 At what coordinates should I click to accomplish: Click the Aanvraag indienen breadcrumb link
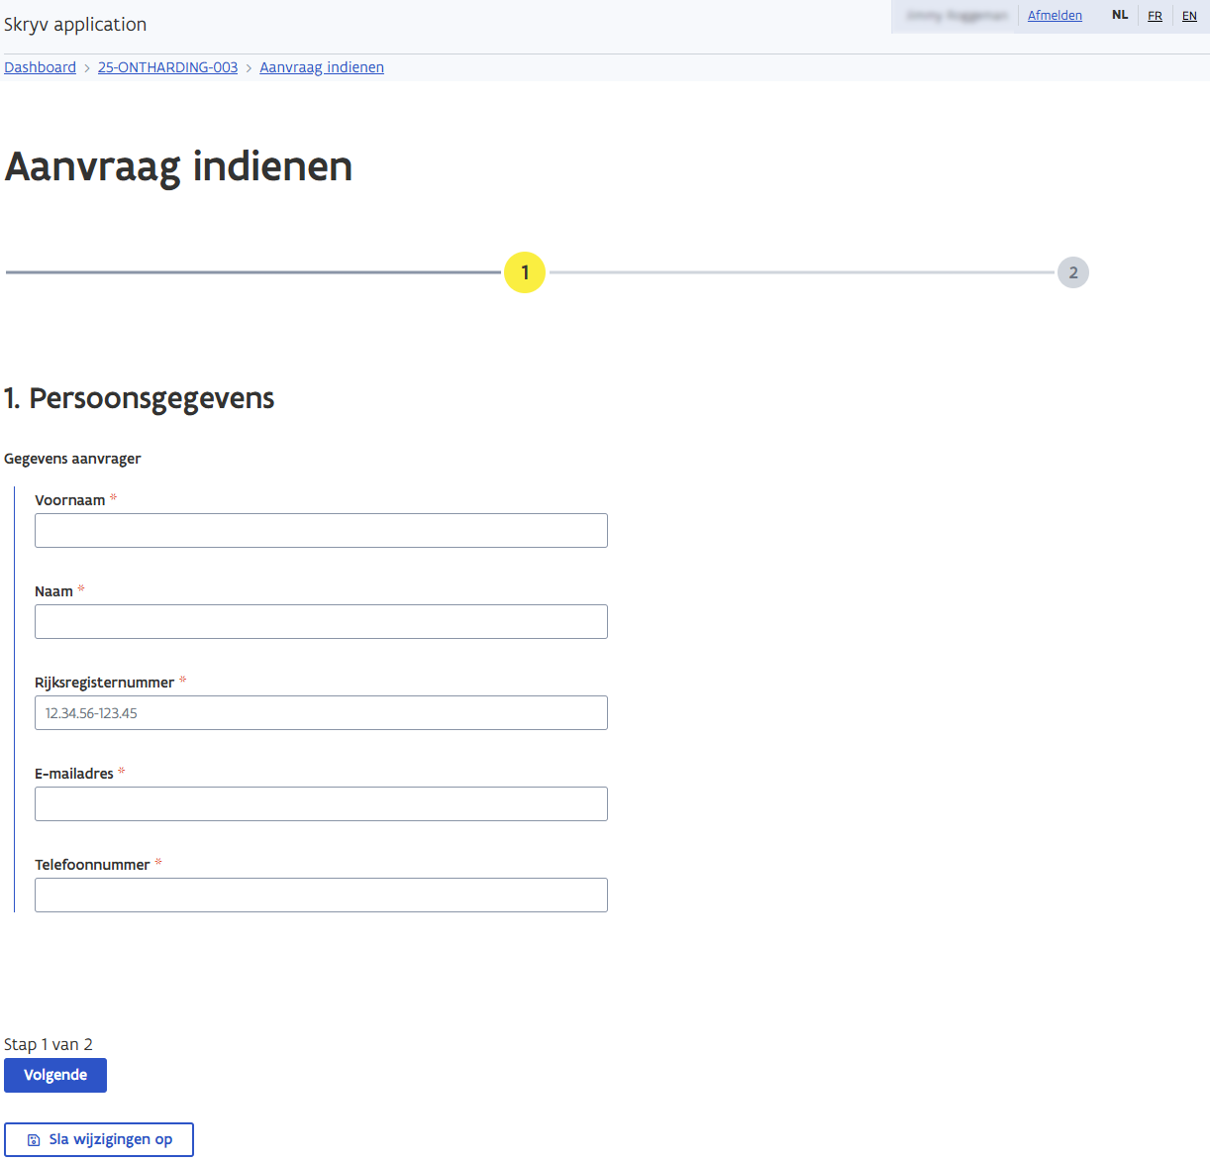(x=321, y=66)
